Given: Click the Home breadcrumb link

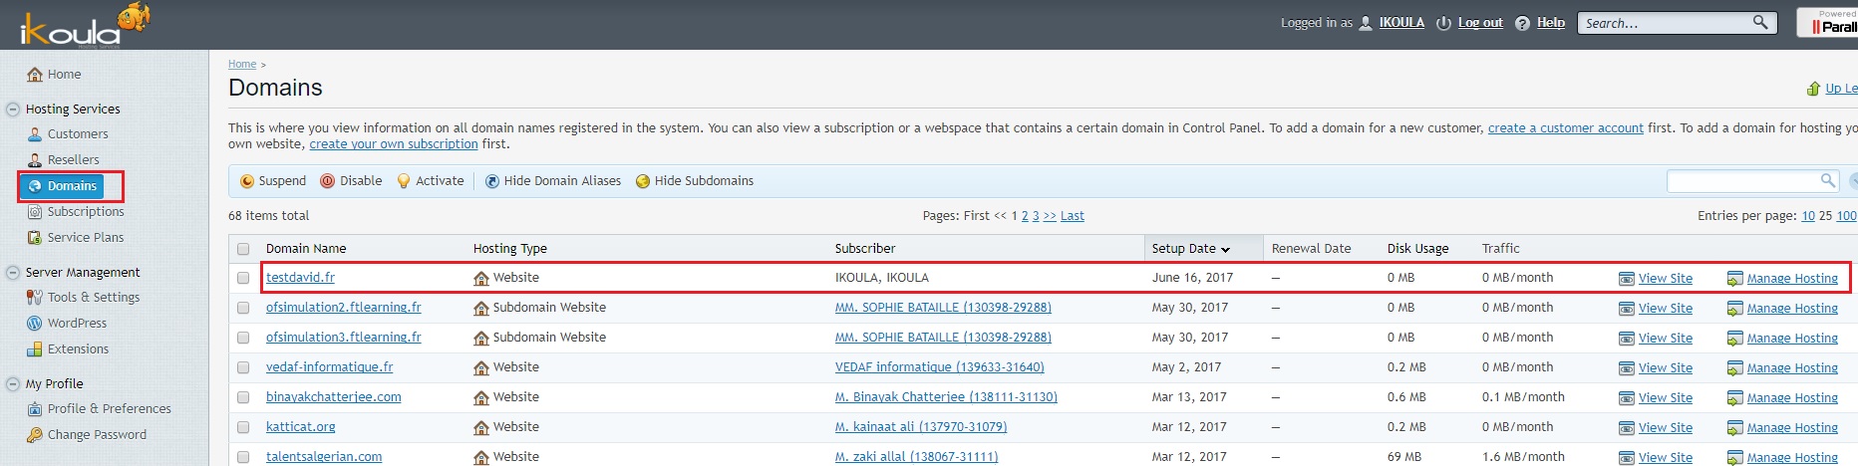Looking at the screenshot, I should tap(242, 64).
